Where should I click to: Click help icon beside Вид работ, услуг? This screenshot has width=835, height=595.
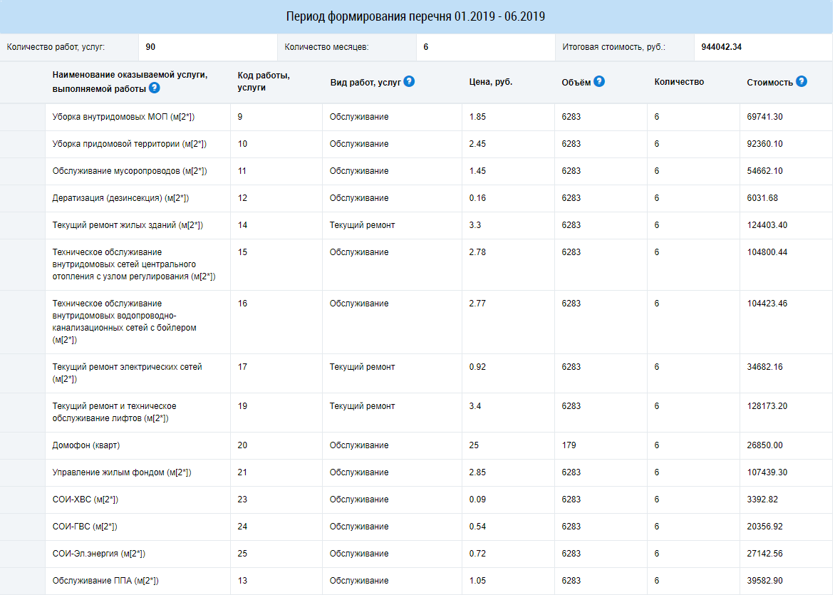coord(409,81)
